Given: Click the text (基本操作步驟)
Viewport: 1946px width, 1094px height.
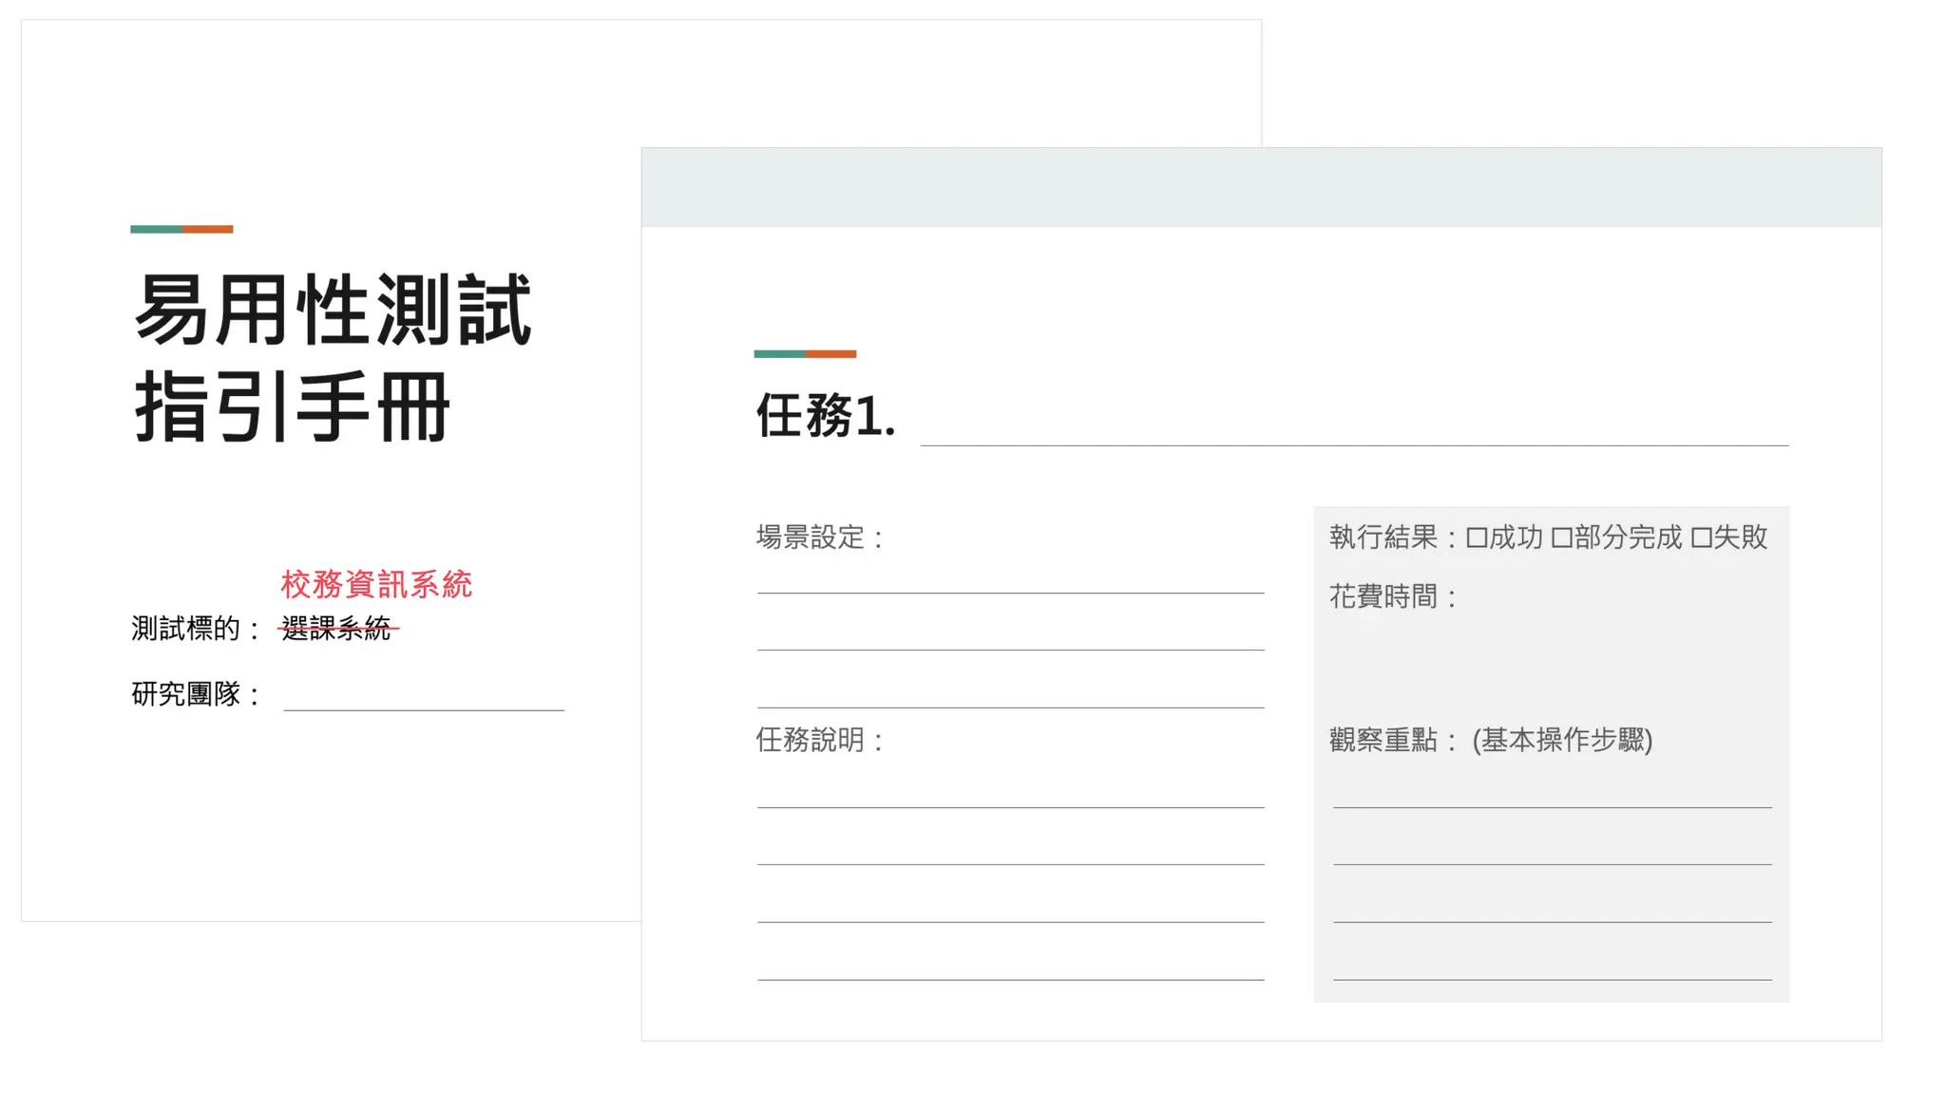Looking at the screenshot, I should coord(1563,740).
